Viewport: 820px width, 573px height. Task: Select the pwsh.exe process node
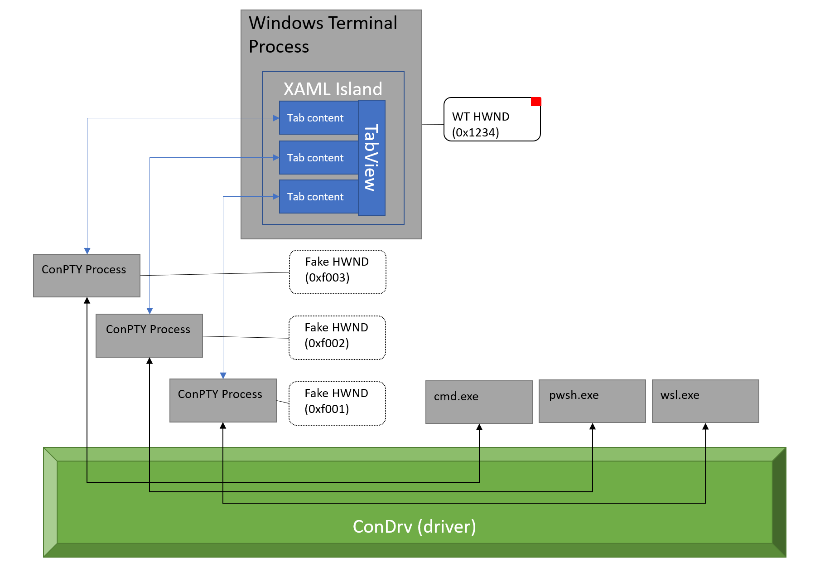coord(592,401)
